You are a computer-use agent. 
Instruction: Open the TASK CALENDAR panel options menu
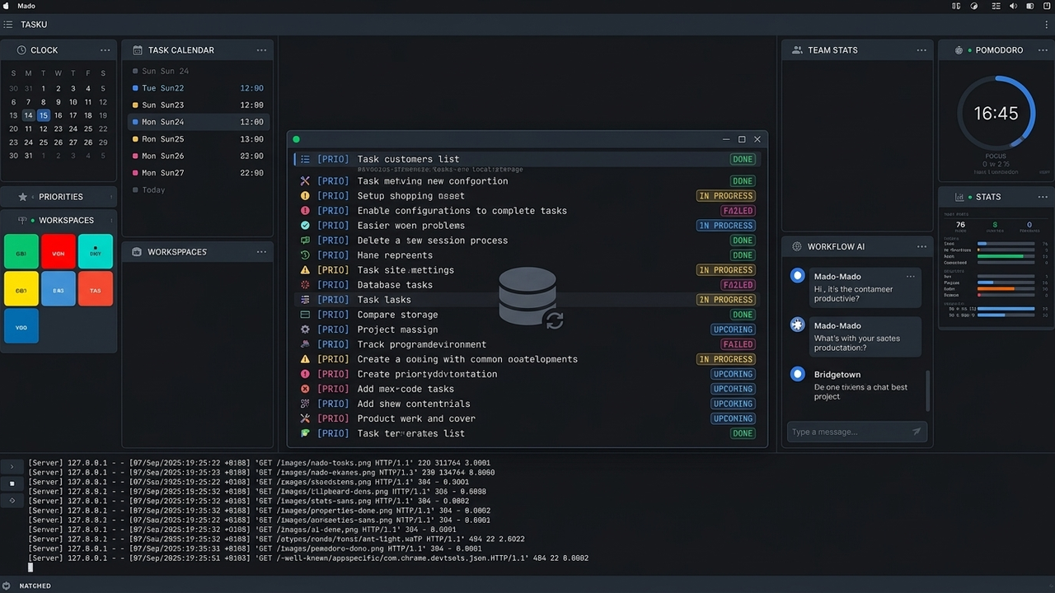point(261,50)
